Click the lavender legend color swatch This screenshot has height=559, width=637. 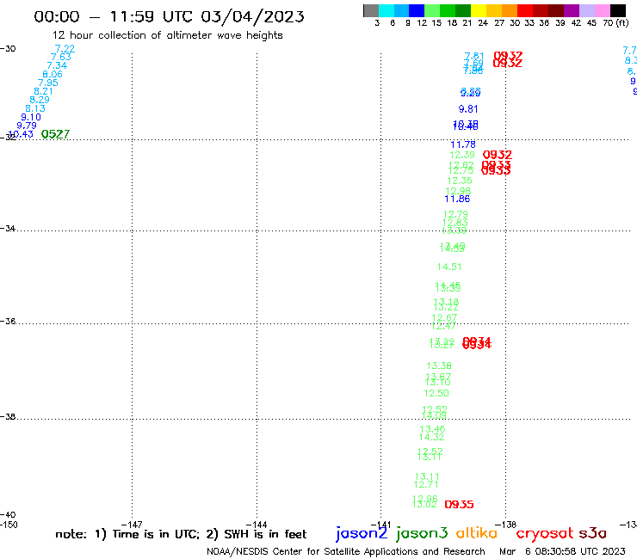point(586,10)
